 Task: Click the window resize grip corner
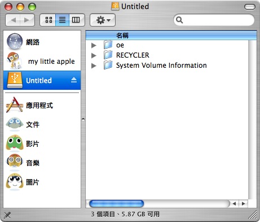(x=253, y=215)
